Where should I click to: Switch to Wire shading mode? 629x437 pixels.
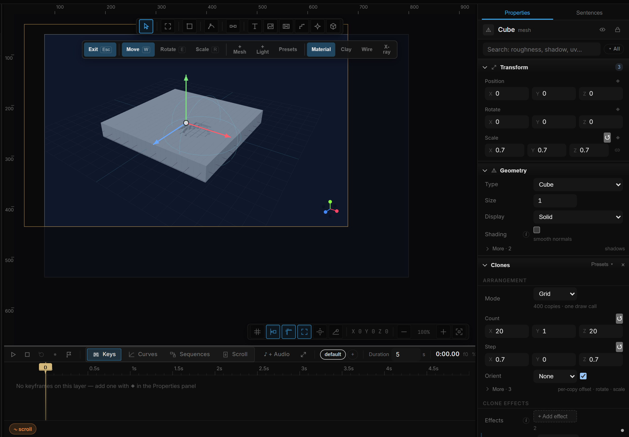point(367,49)
